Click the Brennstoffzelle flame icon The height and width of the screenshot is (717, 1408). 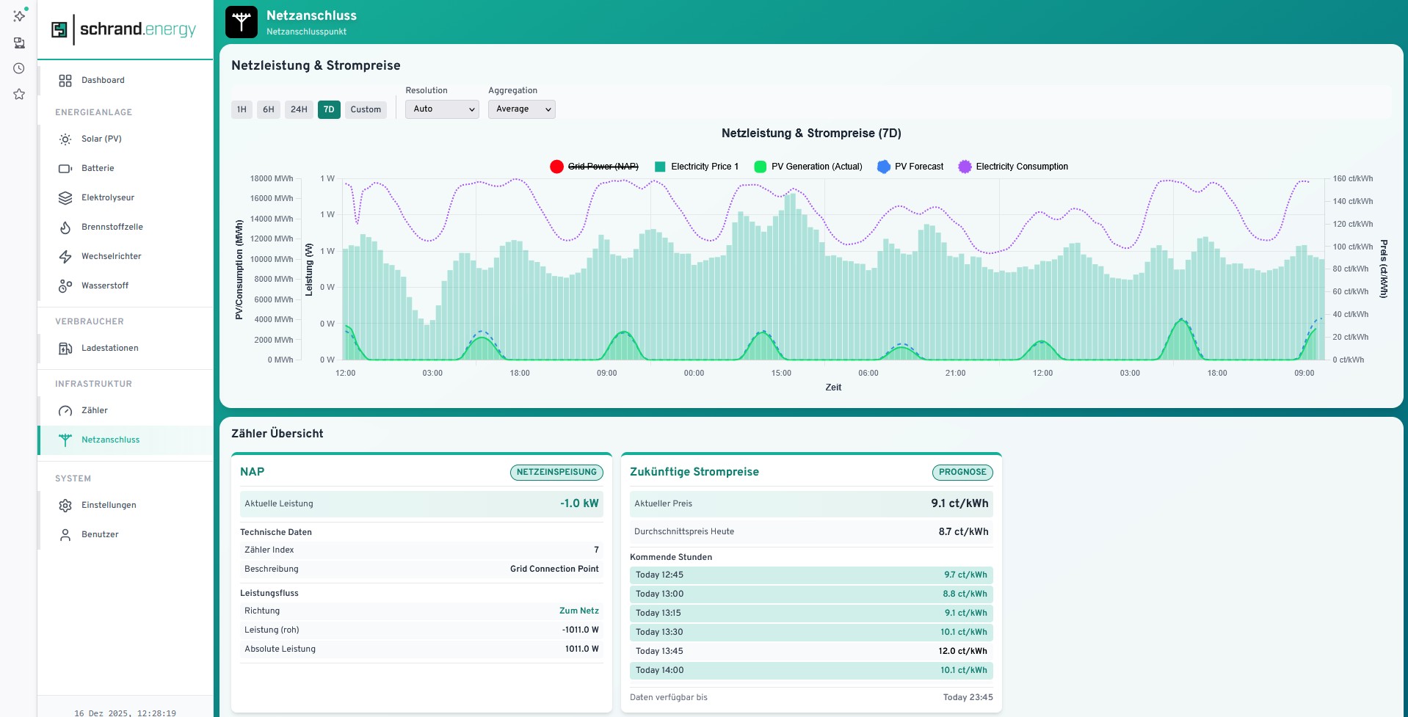click(65, 227)
